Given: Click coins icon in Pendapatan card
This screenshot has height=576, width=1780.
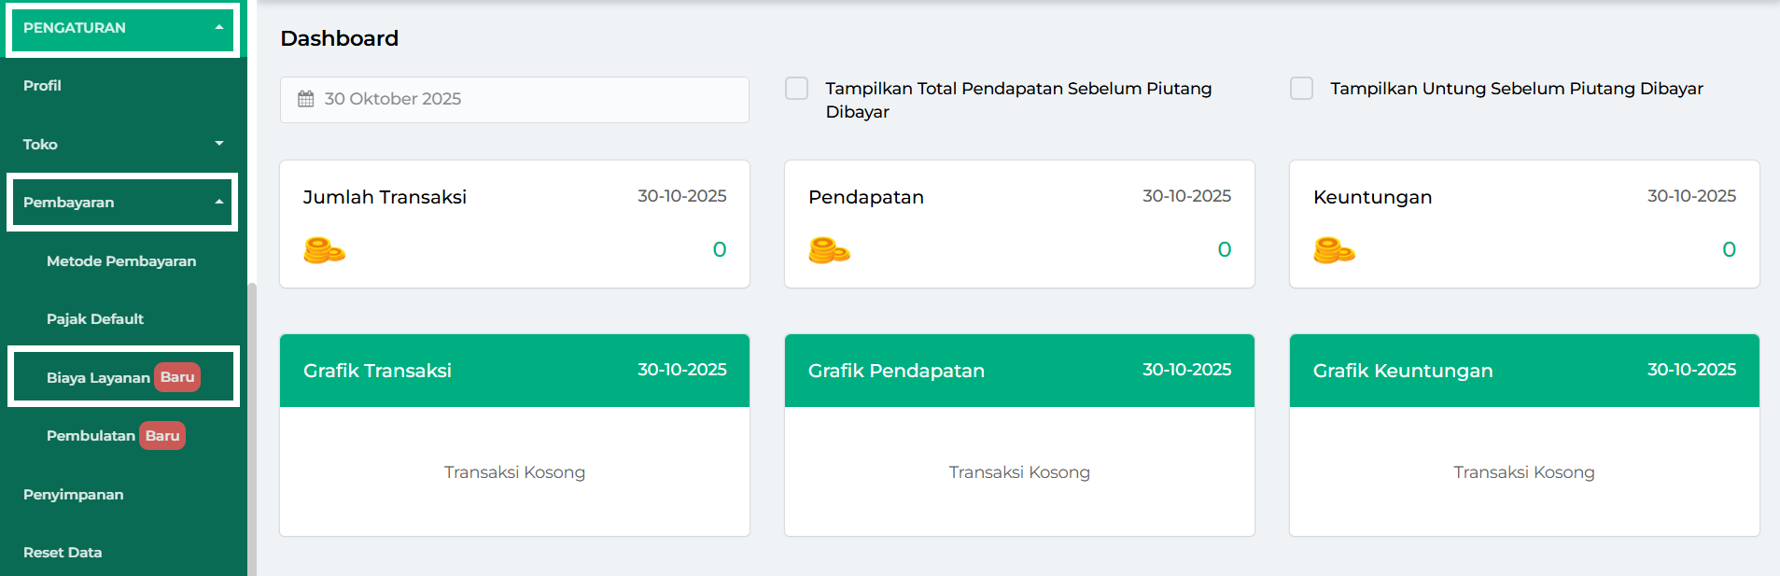Looking at the screenshot, I should pyautogui.click(x=829, y=250).
